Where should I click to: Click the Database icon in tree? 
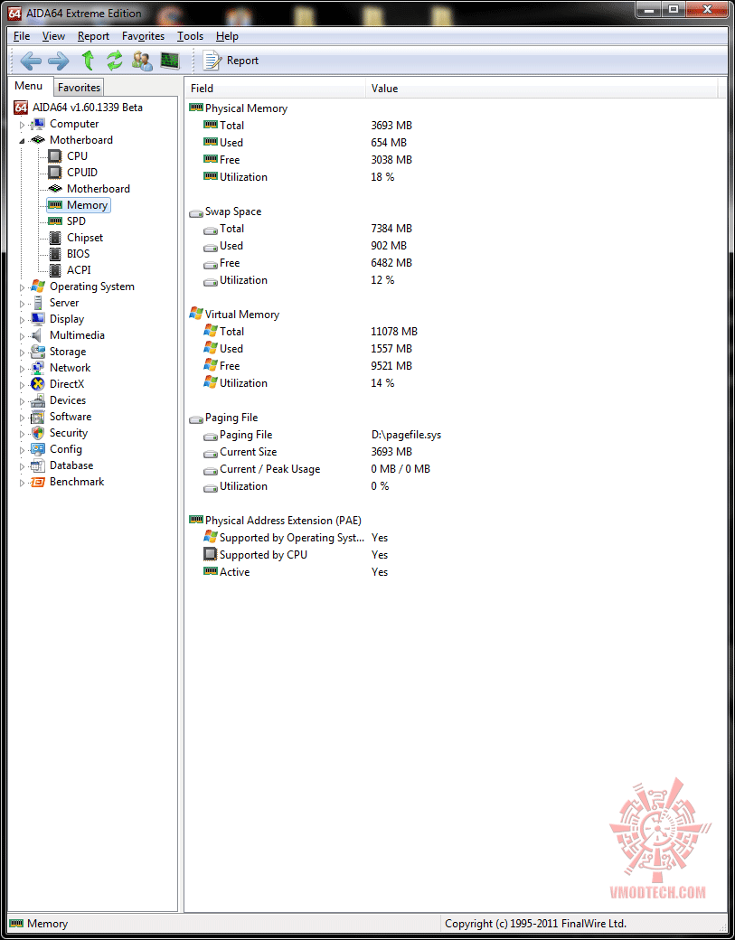point(38,465)
